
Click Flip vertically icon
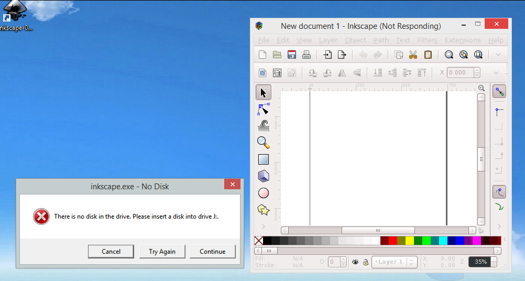(357, 73)
